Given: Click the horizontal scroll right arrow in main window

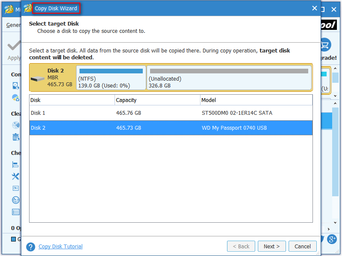Looking at the screenshot, I should click(x=329, y=229).
